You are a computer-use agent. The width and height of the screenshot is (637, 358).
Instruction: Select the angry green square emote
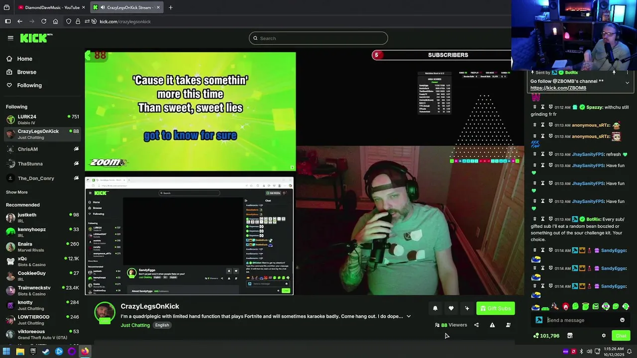coord(596,307)
